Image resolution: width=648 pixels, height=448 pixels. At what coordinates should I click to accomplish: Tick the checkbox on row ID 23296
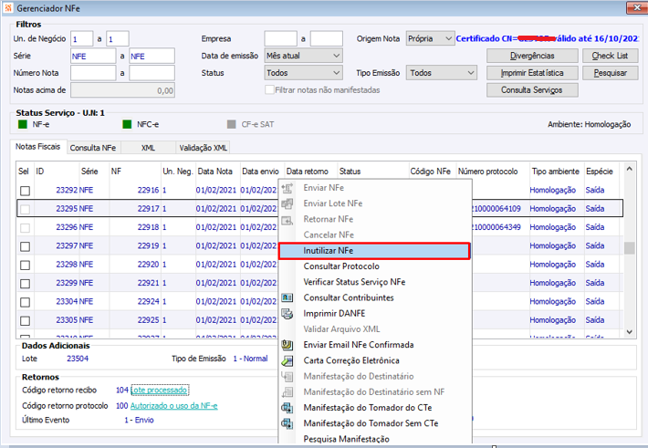26,227
